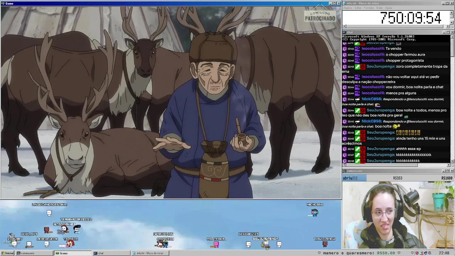Click SeuJurupenga name on 'ahhhh esse ep'

point(381,149)
